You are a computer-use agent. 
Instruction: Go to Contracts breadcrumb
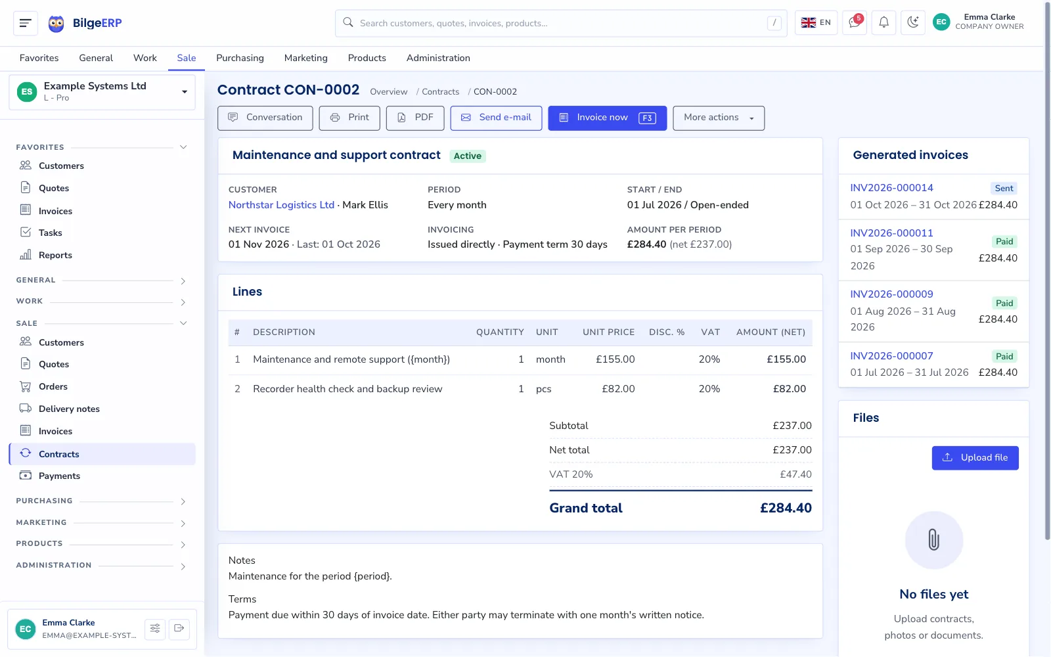click(440, 92)
